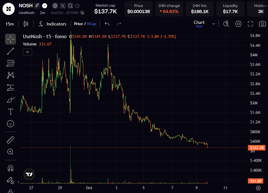Open the 24H change stat card
Image resolution: width=268 pixels, height=193 pixels.
(169, 9)
